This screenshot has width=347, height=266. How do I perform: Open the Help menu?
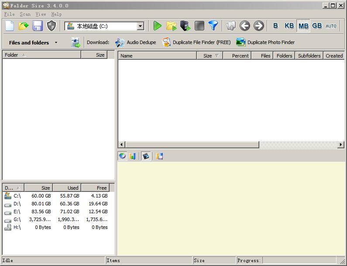coord(56,14)
